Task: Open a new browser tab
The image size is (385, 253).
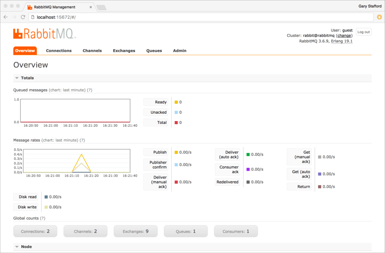Action: [x=101, y=7]
